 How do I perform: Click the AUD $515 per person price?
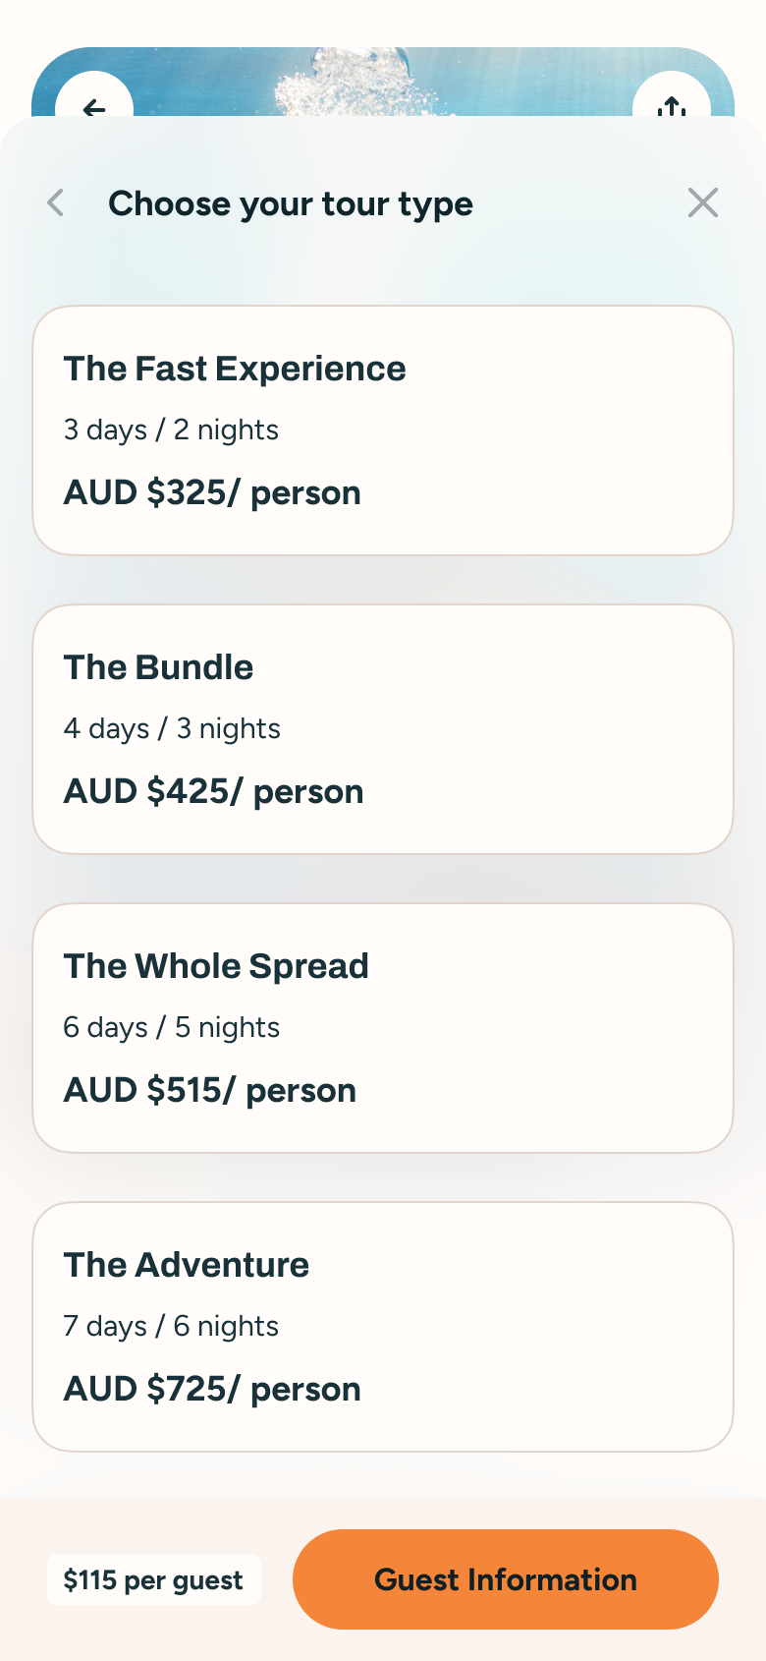(210, 1090)
